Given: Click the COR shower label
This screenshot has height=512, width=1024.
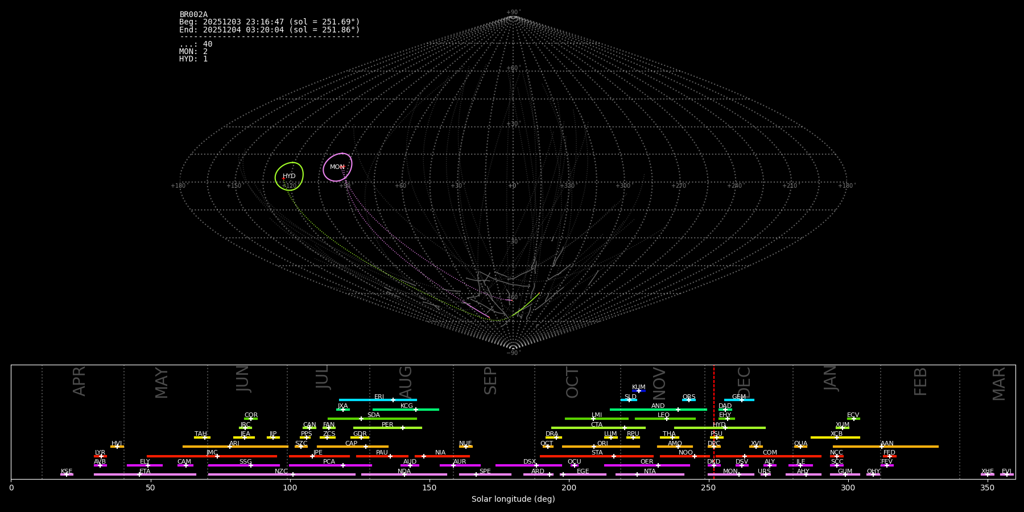Looking at the screenshot, I should click(x=251, y=415).
